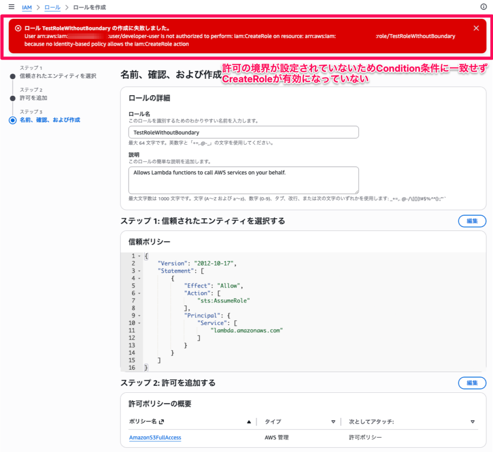Navigate to the ロール breadcrumb
Viewport: 493px width, 452px height.
(x=52, y=7)
